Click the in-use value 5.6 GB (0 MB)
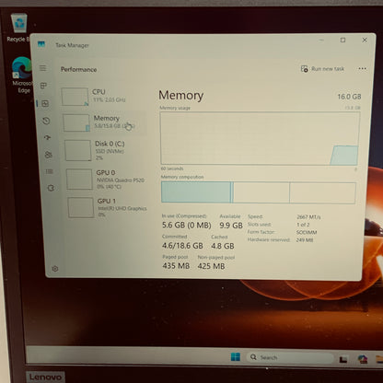Image resolution: width=383 pixels, height=383 pixels. [x=187, y=226]
